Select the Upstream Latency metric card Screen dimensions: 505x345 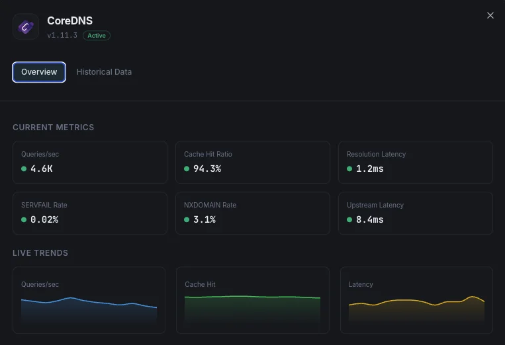(x=416, y=213)
